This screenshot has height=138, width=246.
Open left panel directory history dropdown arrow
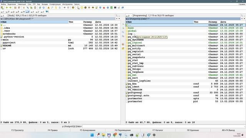pos(119,19)
